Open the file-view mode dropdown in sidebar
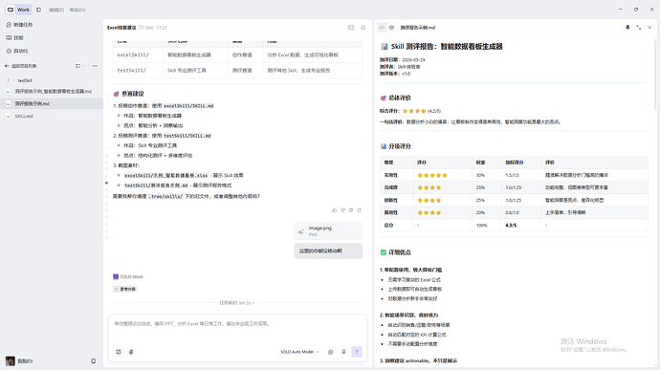Image resolution: width=660 pixels, height=370 pixels. click(x=79, y=66)
